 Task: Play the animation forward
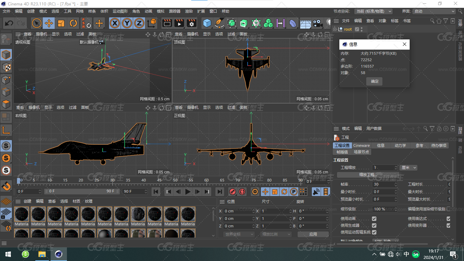point(188,192)
